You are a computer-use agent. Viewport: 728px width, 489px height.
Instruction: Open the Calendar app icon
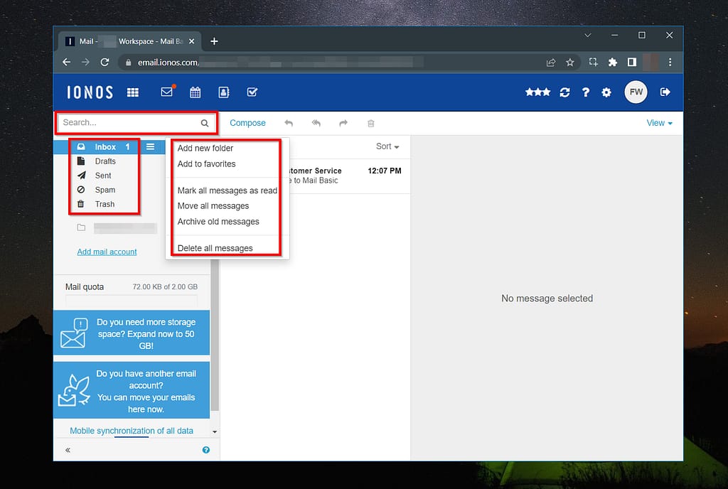click(196, 92)
